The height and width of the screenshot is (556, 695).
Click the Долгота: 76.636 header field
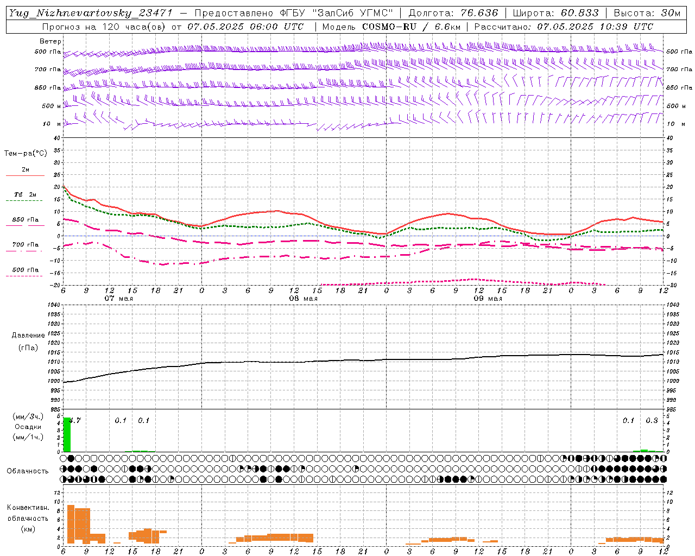click(x=453, y=13)
